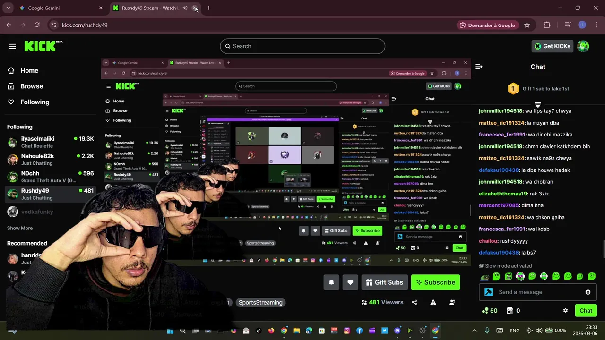Image resolution: width=605 pixels, height=340 pixels.
Task: Click username elizabeththomas19 in chat
Action: pos(503,194)
